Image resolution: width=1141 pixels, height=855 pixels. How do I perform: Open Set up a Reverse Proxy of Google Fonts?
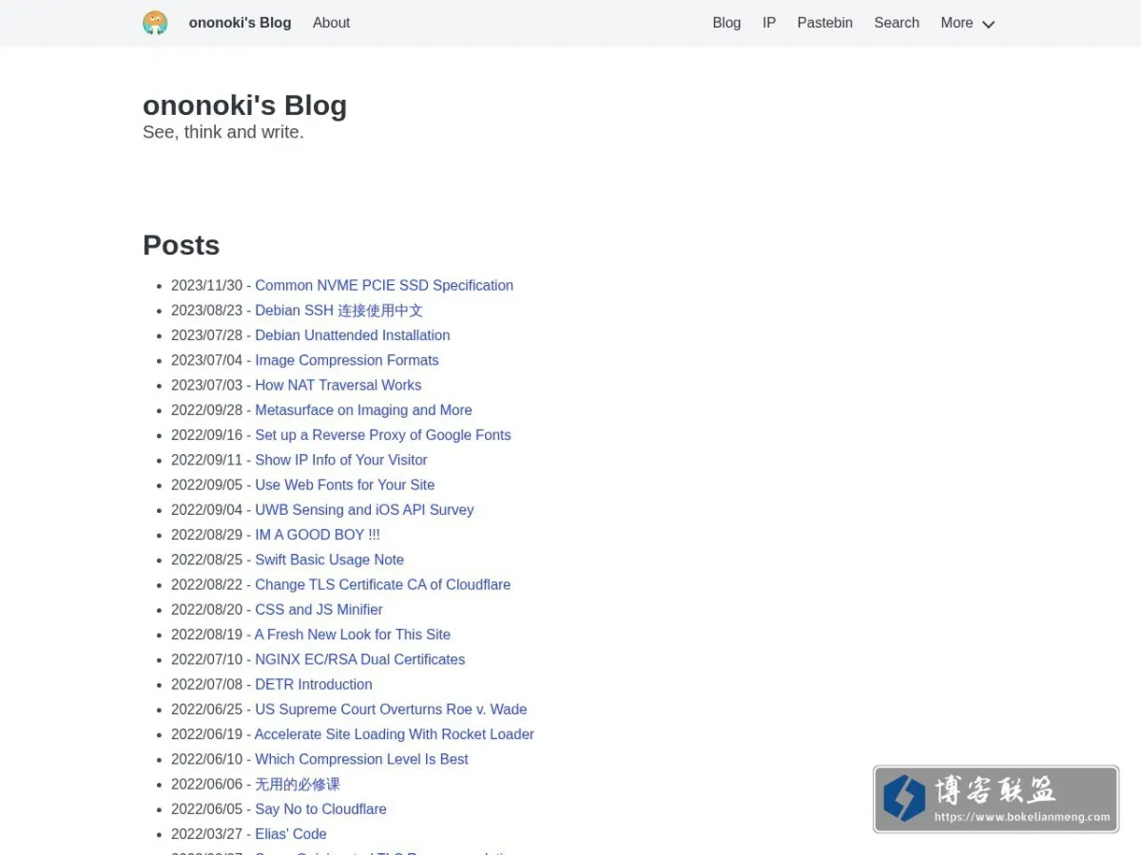pyautogui.click(x=383, y=435)
